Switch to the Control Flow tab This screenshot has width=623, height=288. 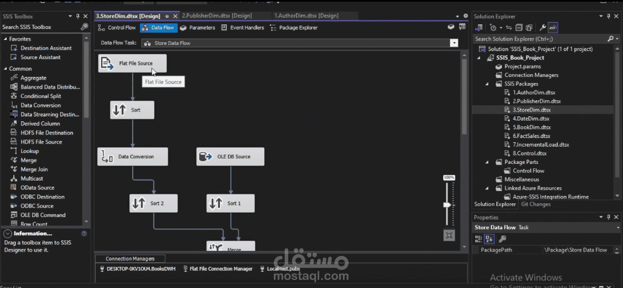117,28
